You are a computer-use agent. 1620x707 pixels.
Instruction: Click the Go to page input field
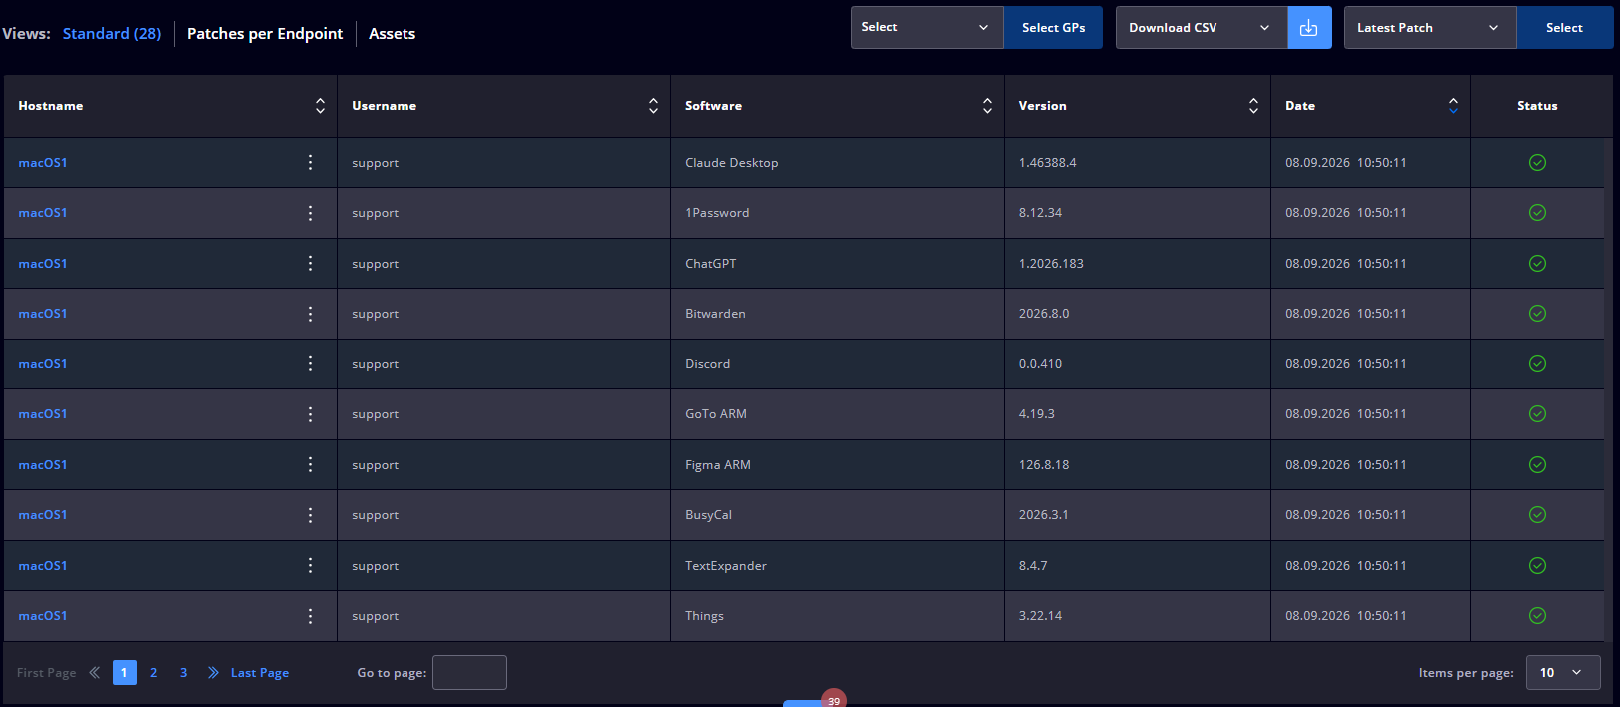coord(469,673)
